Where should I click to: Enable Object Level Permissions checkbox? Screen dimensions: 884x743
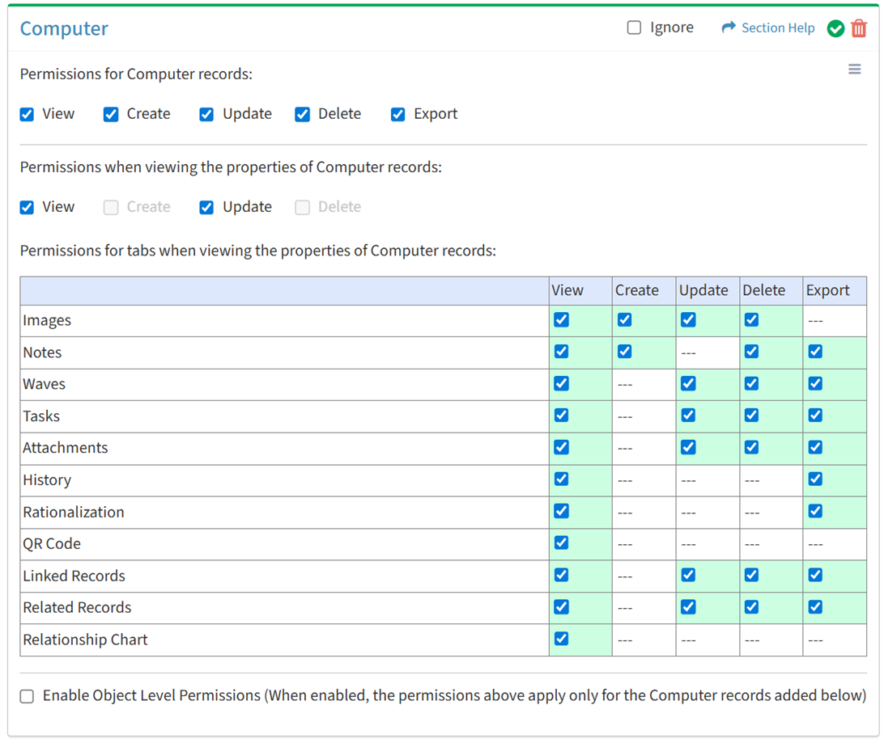coord(27,696)
